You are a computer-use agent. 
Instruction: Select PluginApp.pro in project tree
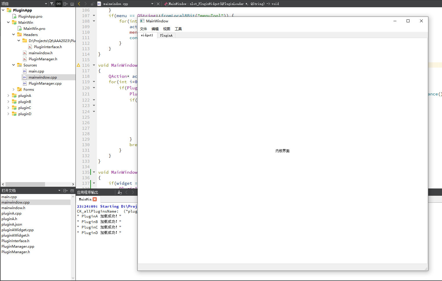(30, 16)
